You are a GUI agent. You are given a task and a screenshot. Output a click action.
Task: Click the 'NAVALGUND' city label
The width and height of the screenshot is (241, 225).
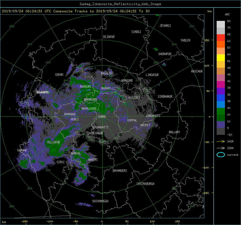click(x=89, y=109)
